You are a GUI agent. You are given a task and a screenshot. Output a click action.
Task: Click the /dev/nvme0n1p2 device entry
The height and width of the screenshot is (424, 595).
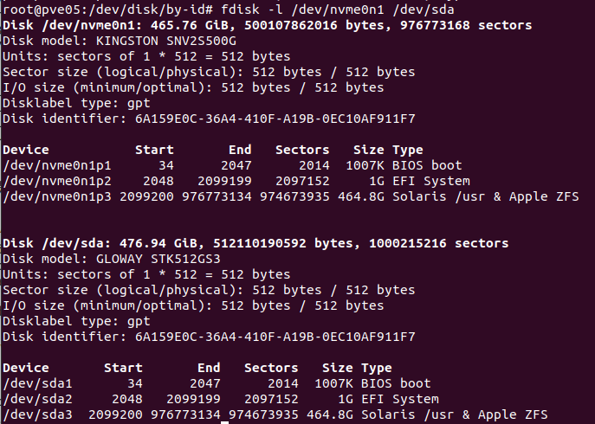coord(57,181)
